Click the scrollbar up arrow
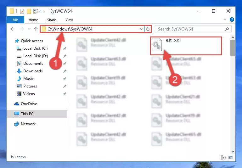The height and width of the screenshot is (168, 242). point(233,37)
